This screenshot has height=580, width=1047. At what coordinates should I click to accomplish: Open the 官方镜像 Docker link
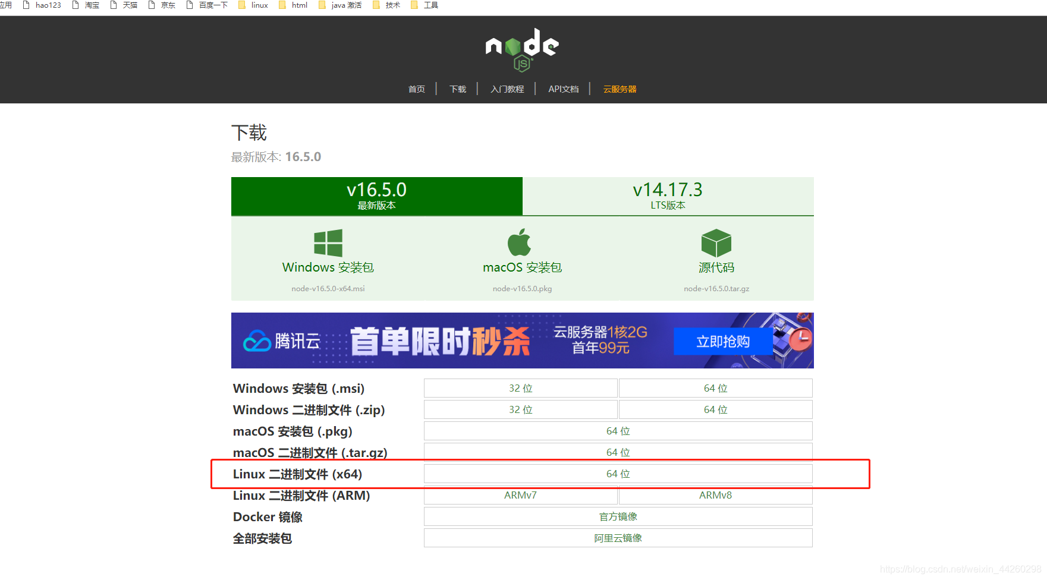tap(618, 516)
